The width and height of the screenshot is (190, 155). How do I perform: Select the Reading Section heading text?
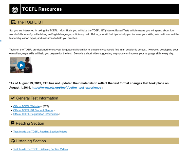(x=30, y=124)
